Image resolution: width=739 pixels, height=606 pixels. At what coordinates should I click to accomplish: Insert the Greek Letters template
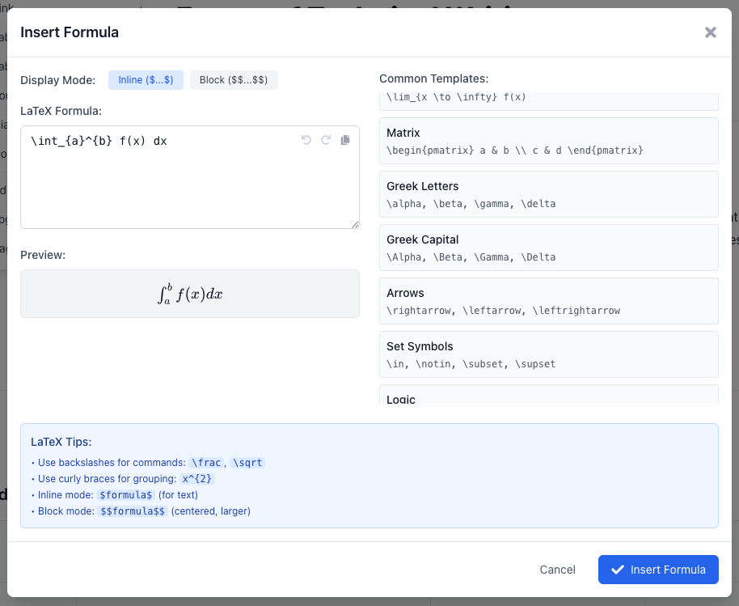click(549, 194)
